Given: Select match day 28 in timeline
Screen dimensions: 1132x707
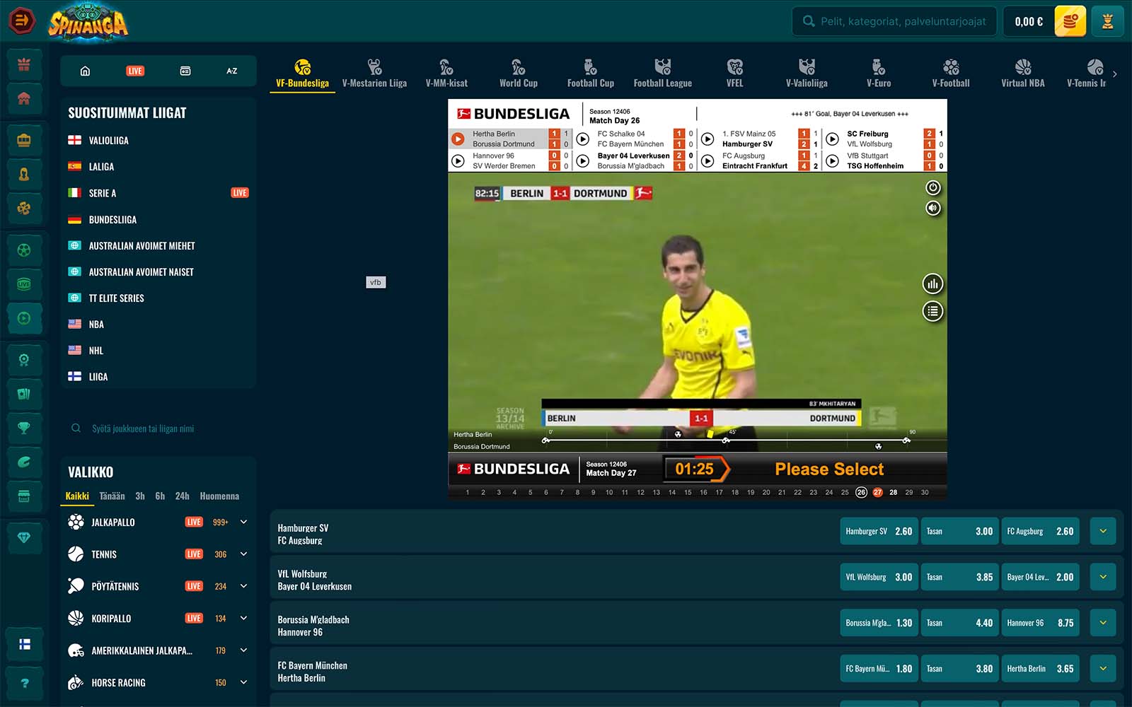Looking at the screenshot, I should click(893, 493).
